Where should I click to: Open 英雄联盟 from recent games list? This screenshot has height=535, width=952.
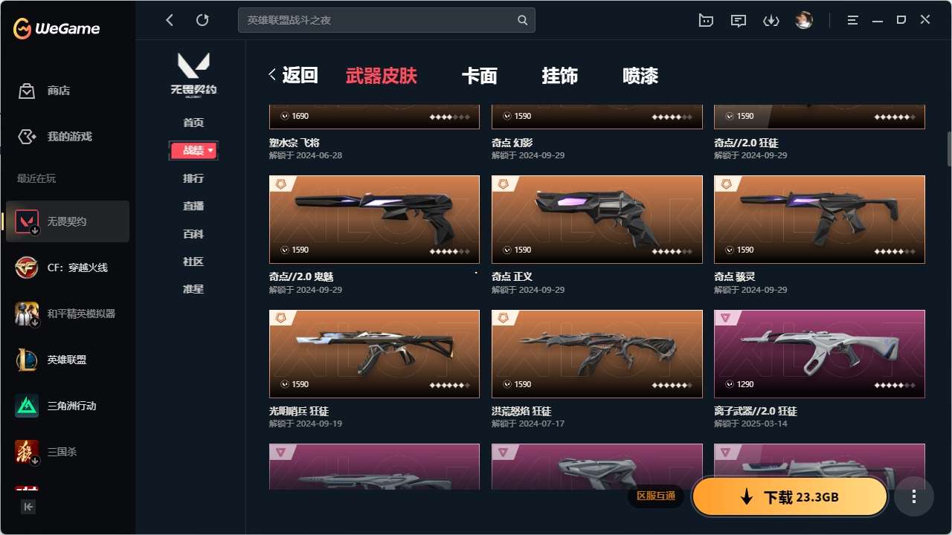[67, 360]
